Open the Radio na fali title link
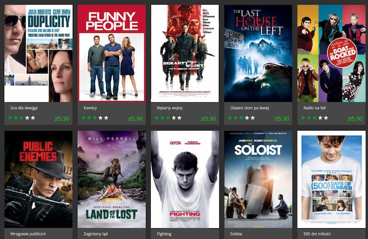The image size is (368, 239). coord(315,108)
